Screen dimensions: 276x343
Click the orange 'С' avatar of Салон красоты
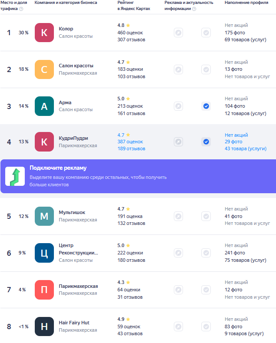[x=44, y=69]
